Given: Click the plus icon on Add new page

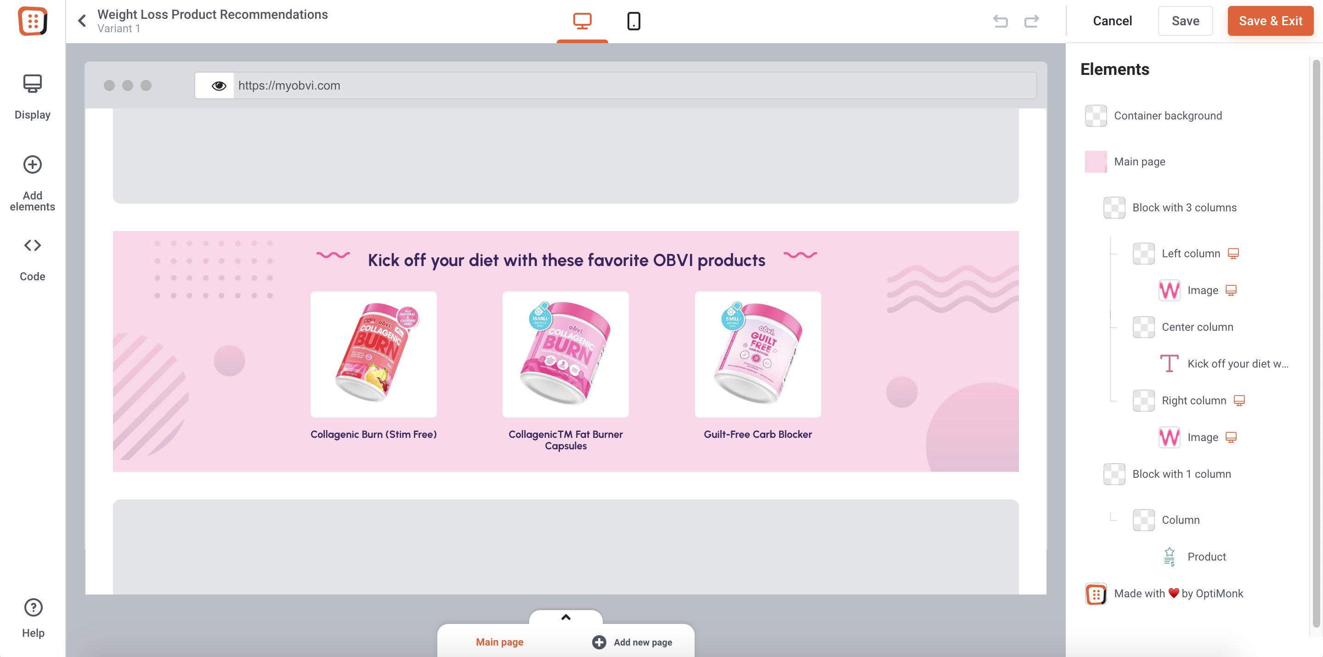Looking at the screenshot, I should [599, 642].
